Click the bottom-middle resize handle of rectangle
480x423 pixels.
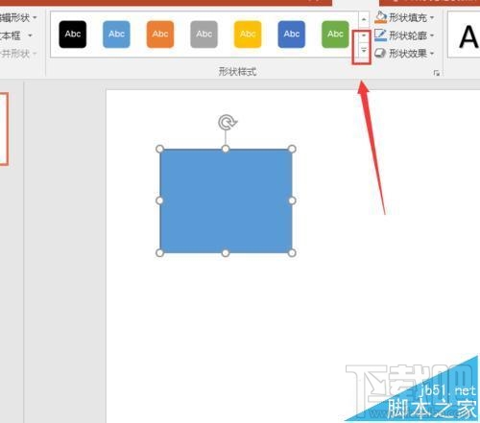[226, 253]
